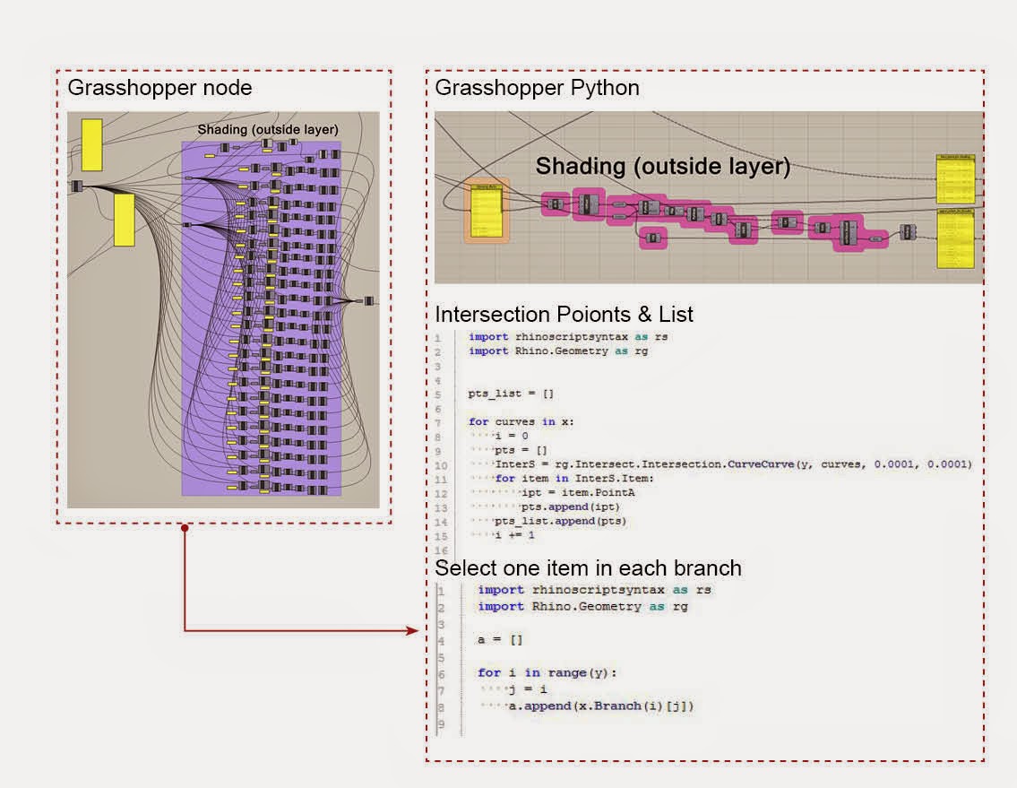The image size is (1017, 788).
Task: Click the lower yellow output panel on the right
Action: [956, 240]
